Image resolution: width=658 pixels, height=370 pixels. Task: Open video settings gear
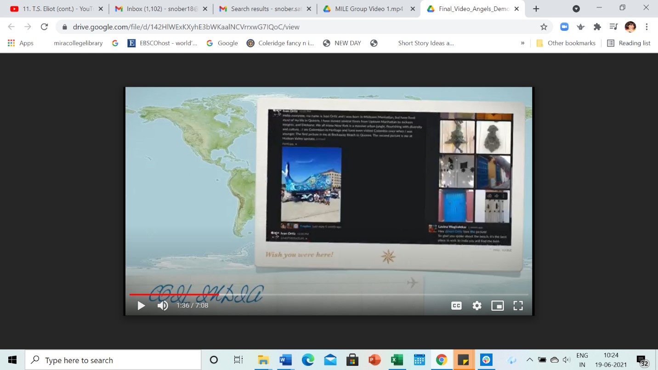pos(477,306)
